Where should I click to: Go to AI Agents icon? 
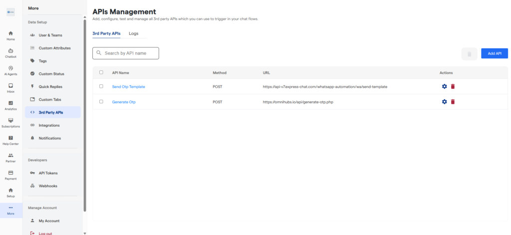point(10,68)
